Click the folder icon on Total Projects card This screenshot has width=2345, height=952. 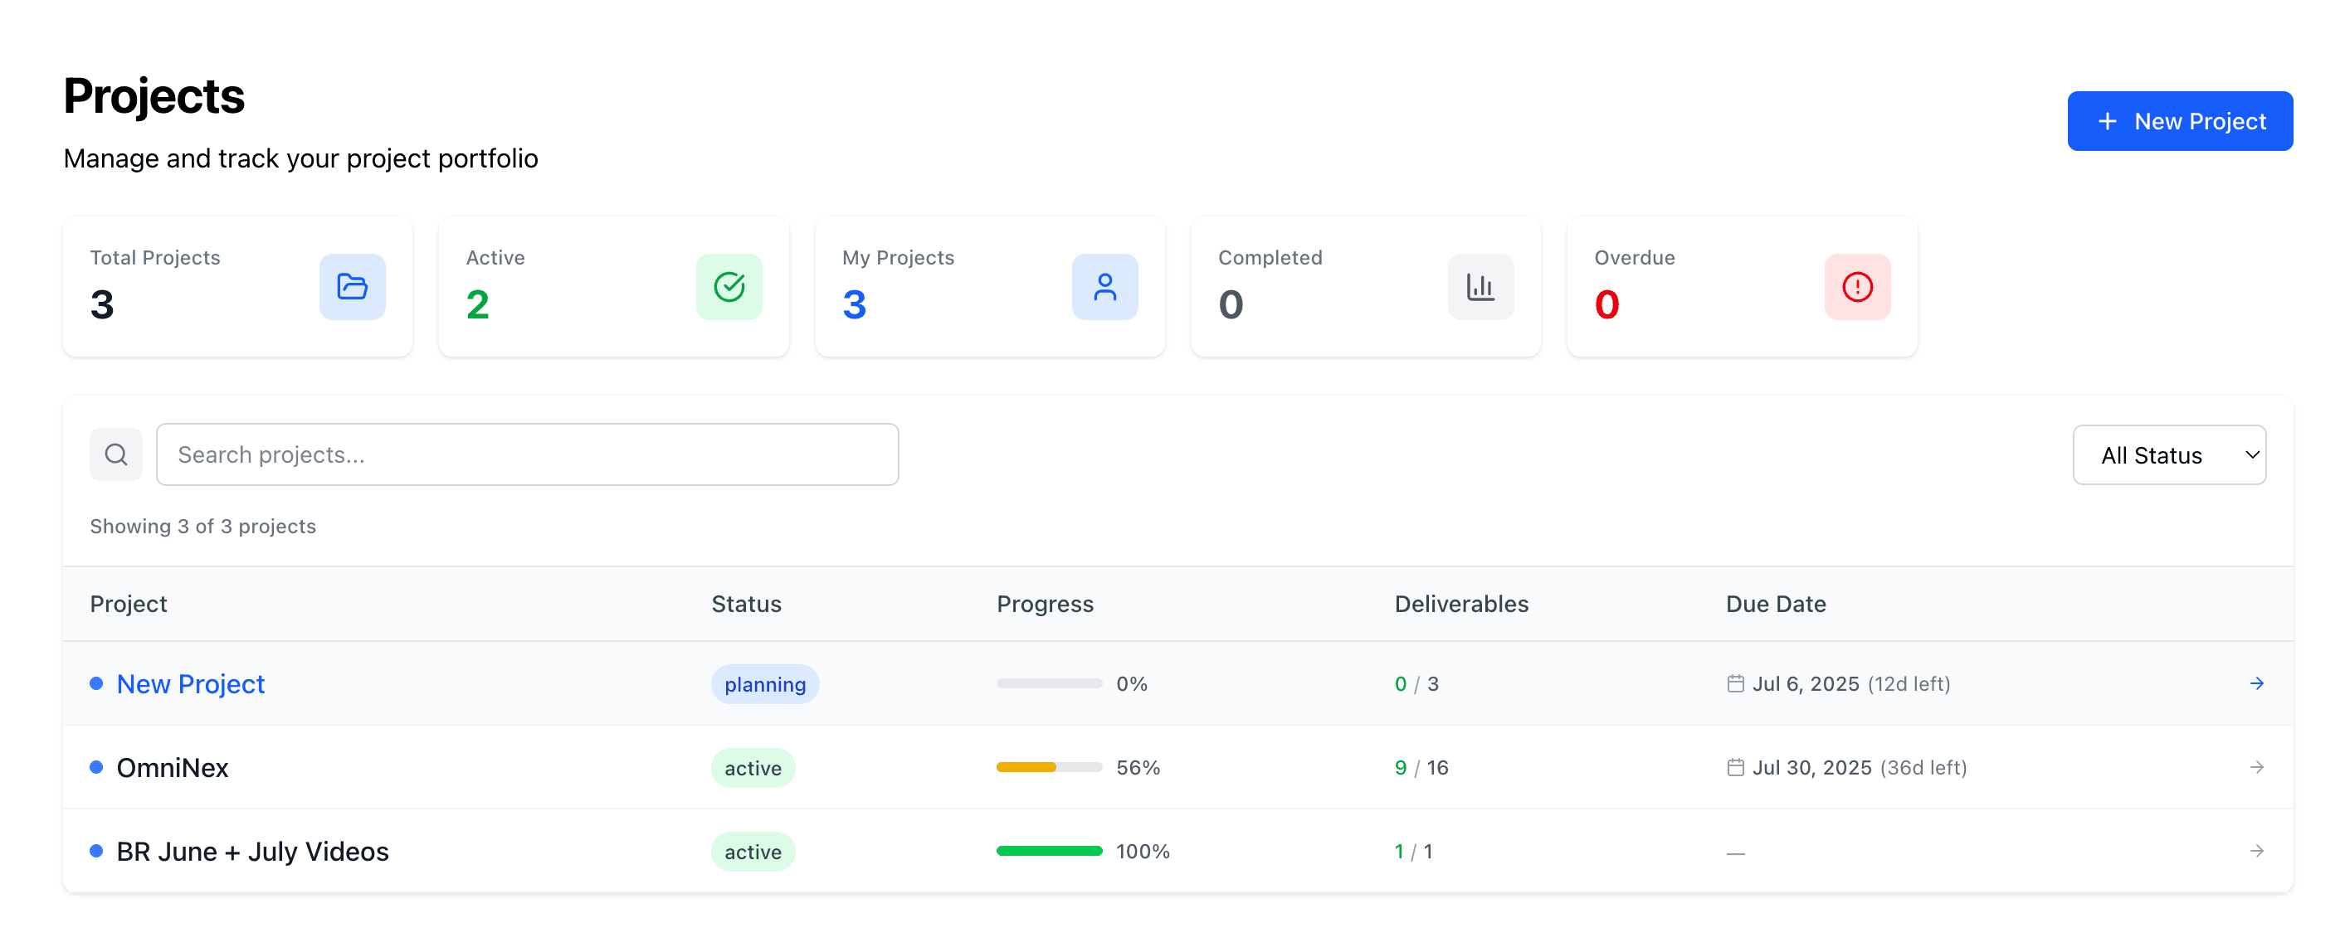point(353,287)
